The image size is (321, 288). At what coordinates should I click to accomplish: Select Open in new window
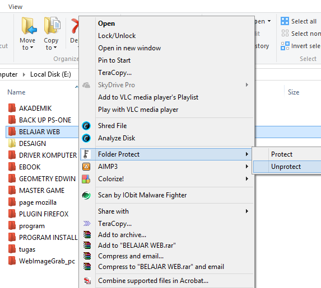pyautogui.click(x=129, y=48)
